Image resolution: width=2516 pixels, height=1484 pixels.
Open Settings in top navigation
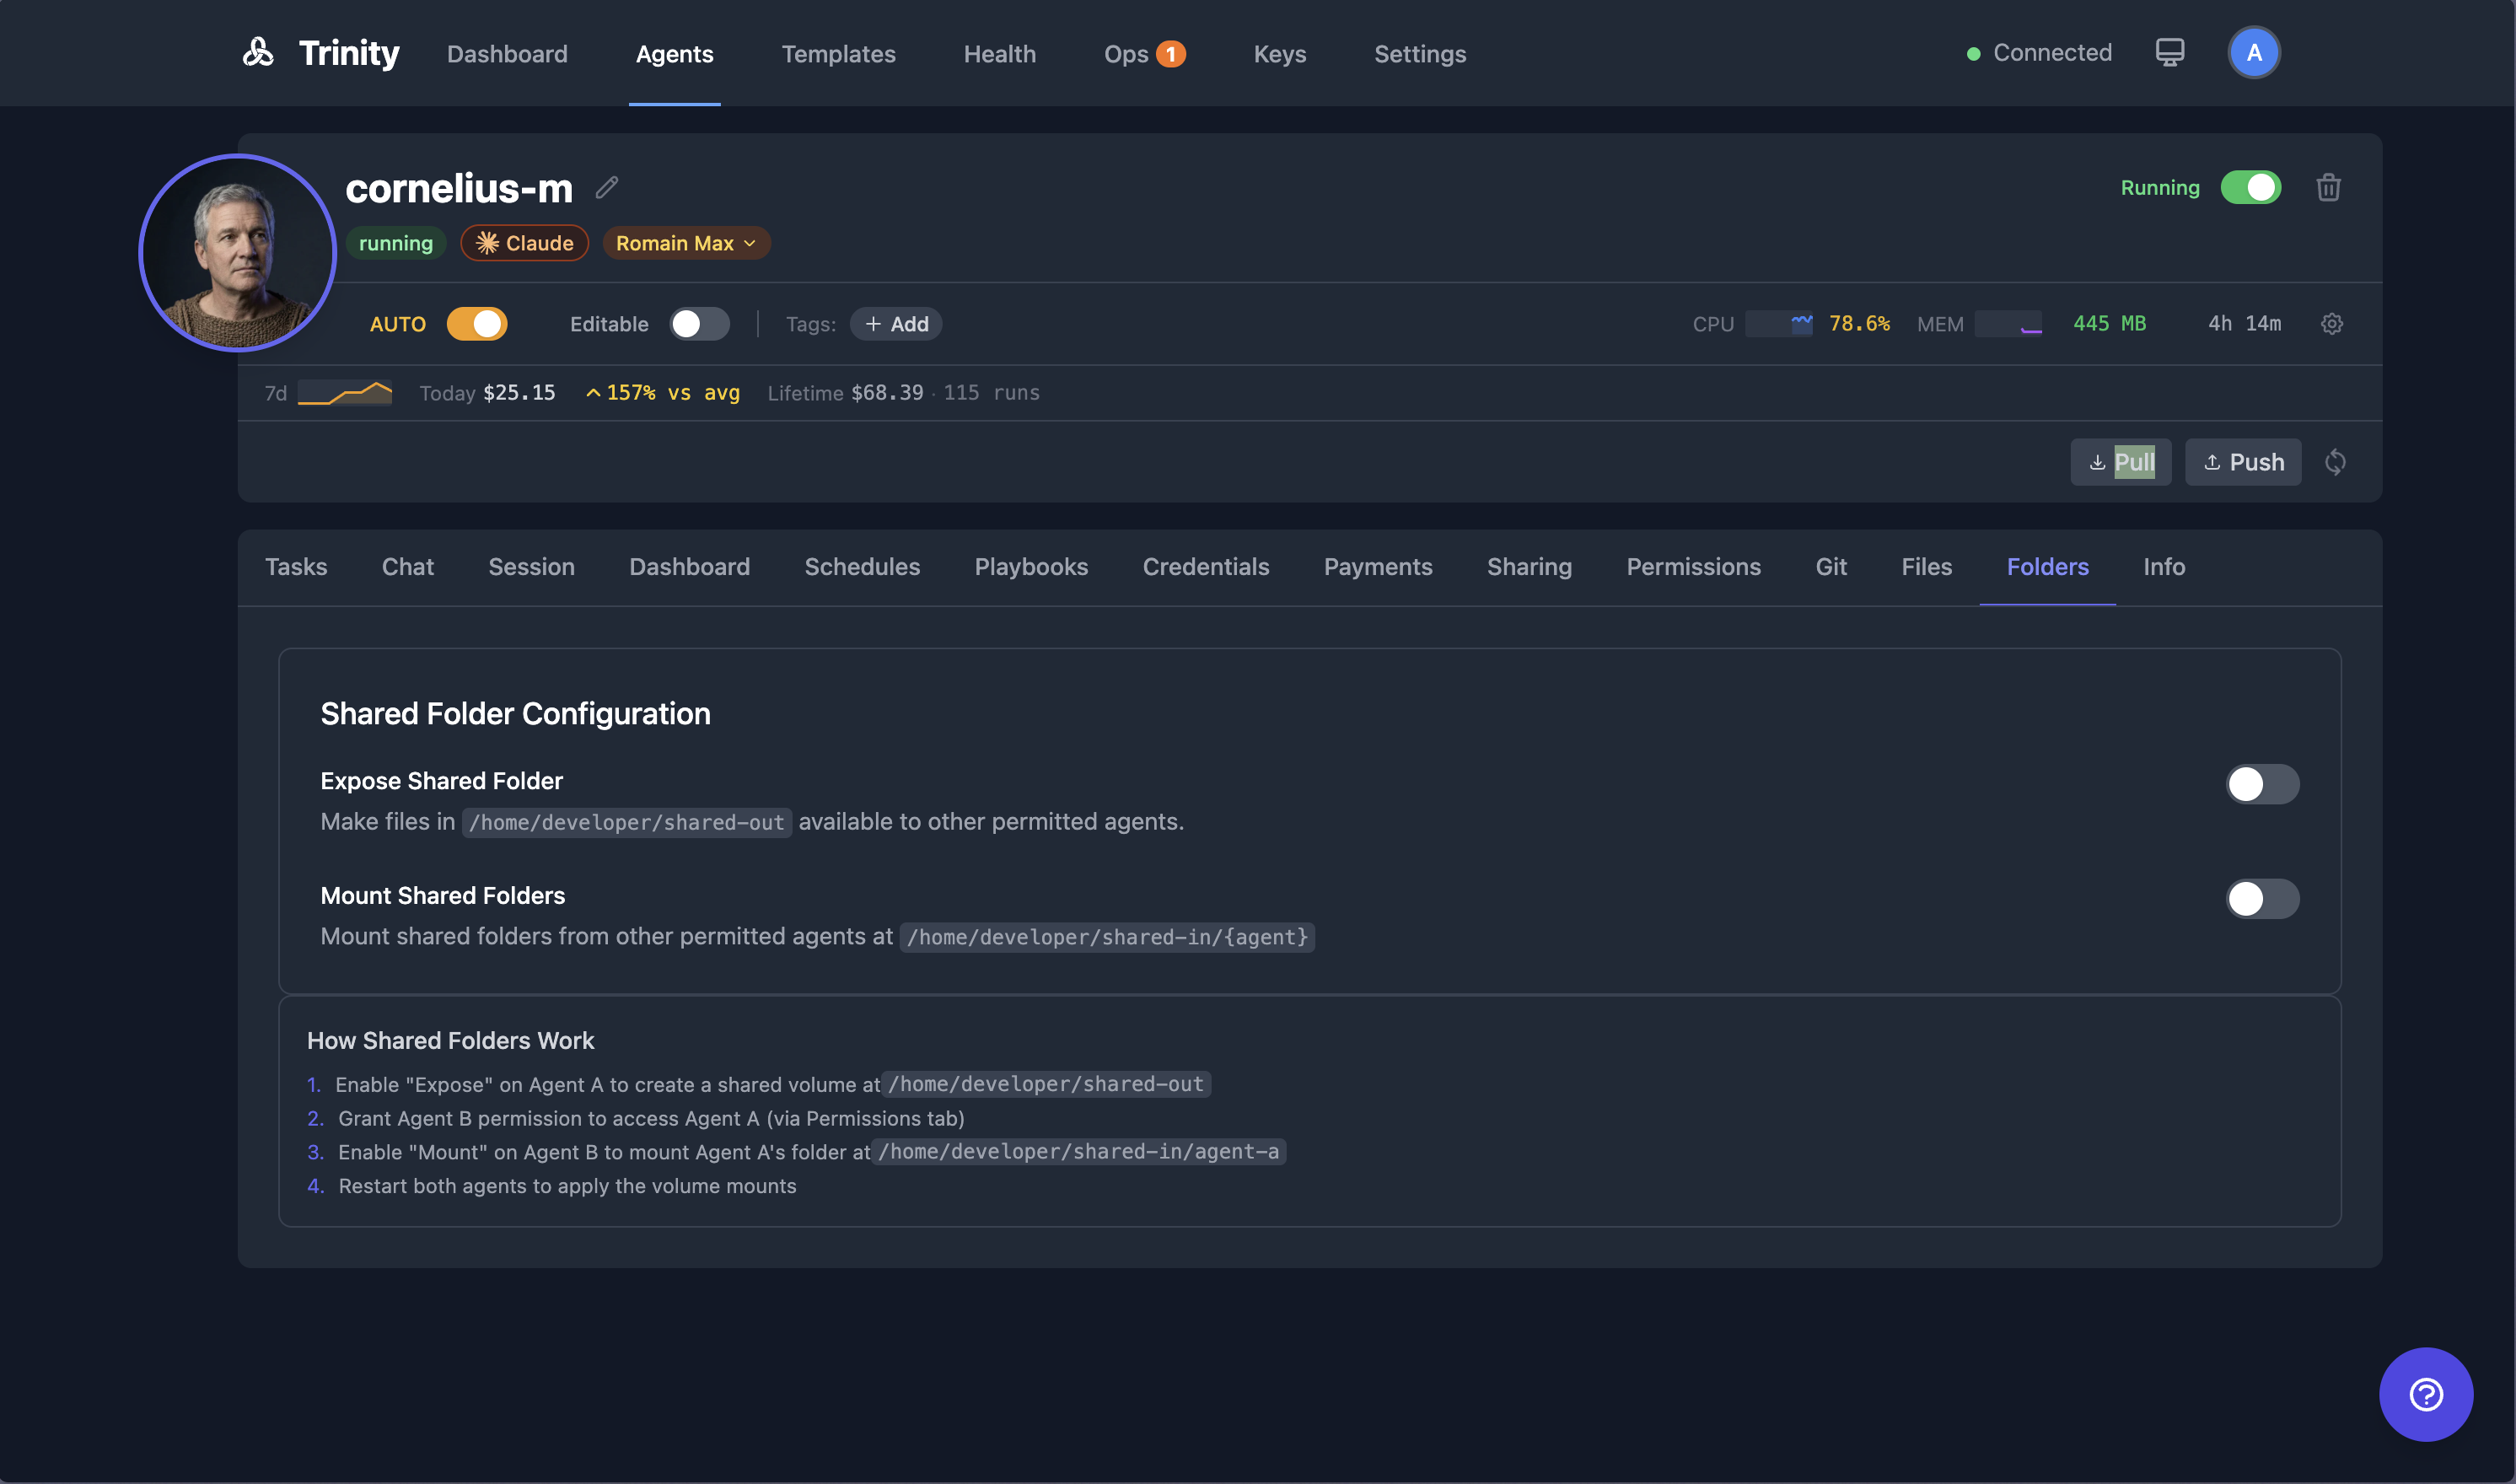click(1420, 54)
